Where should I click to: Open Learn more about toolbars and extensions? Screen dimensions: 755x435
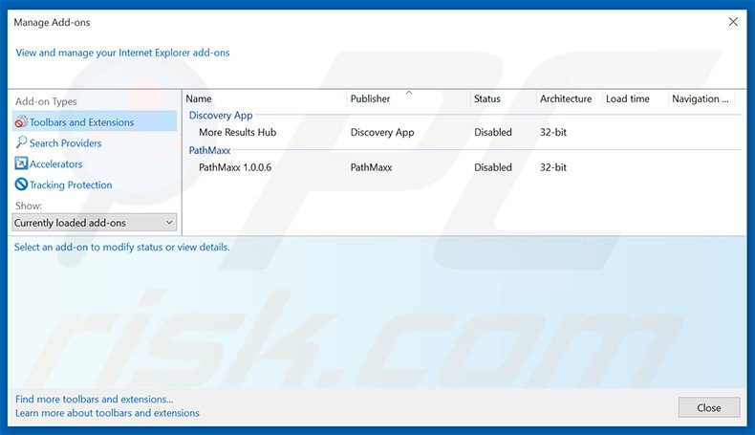(x=108, y=413)
